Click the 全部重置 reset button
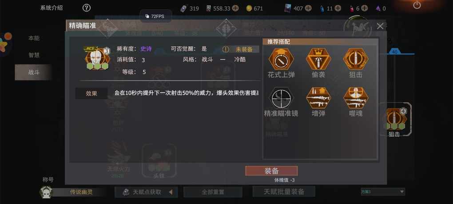 click(x=213, y=192)
